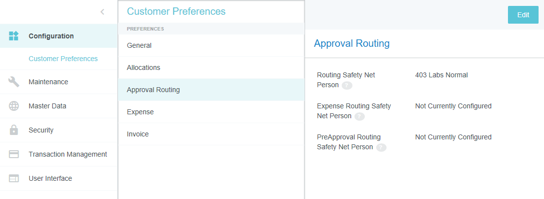Show help for PreApproval Routing Safety Net Person

(381, 147)
